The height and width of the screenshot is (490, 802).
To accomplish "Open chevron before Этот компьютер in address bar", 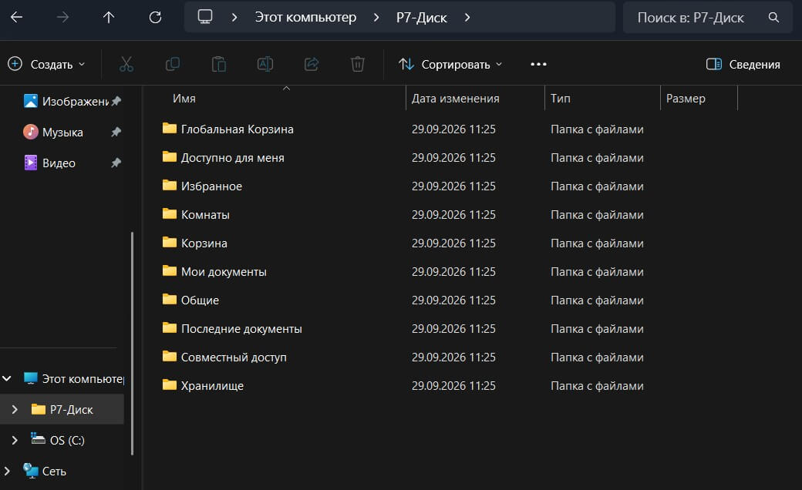I will coord(234,18).
